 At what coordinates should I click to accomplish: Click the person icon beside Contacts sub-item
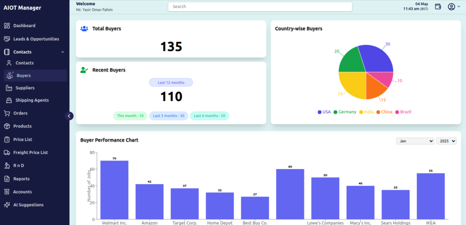coord(9,63)
